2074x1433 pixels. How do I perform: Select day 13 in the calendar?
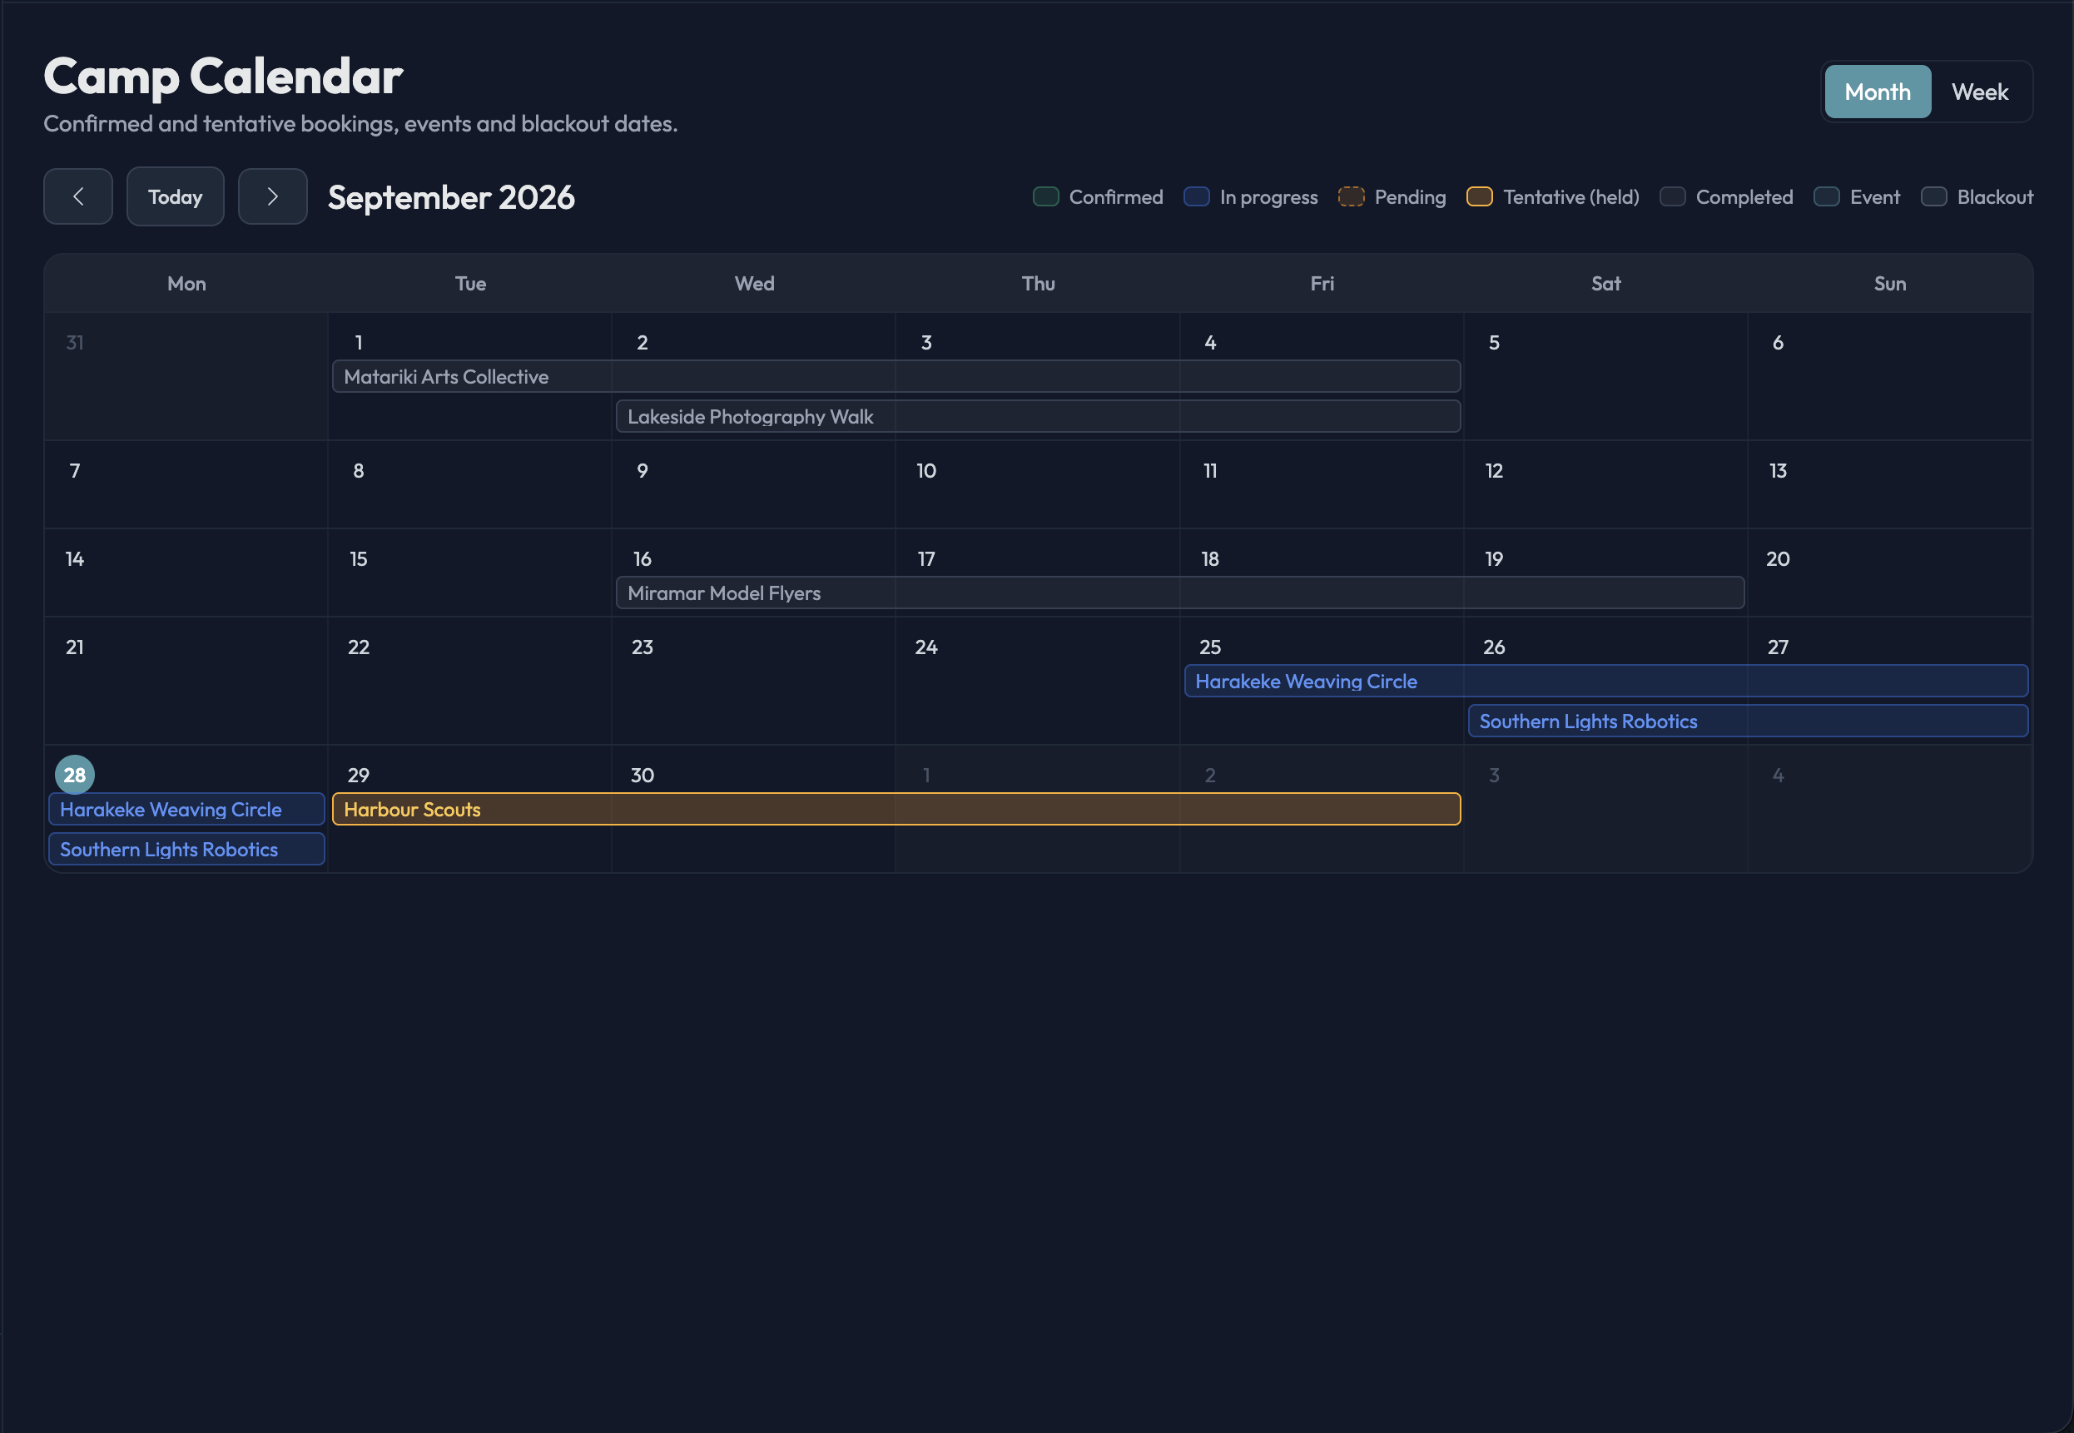[1778, 471]
